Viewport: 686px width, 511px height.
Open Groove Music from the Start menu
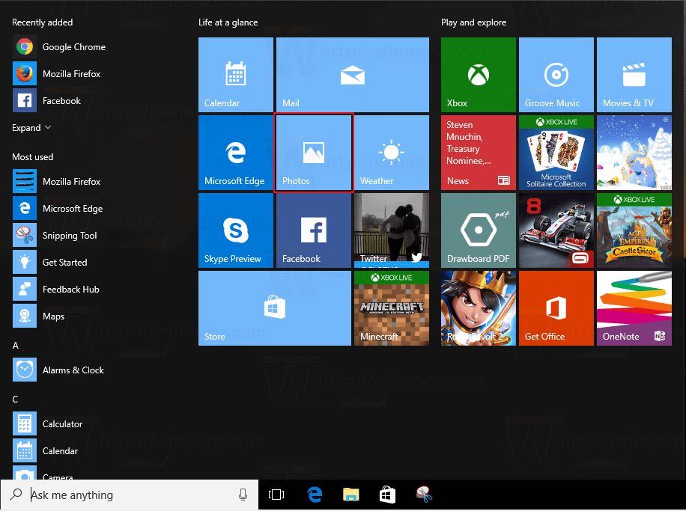[556, 74]
